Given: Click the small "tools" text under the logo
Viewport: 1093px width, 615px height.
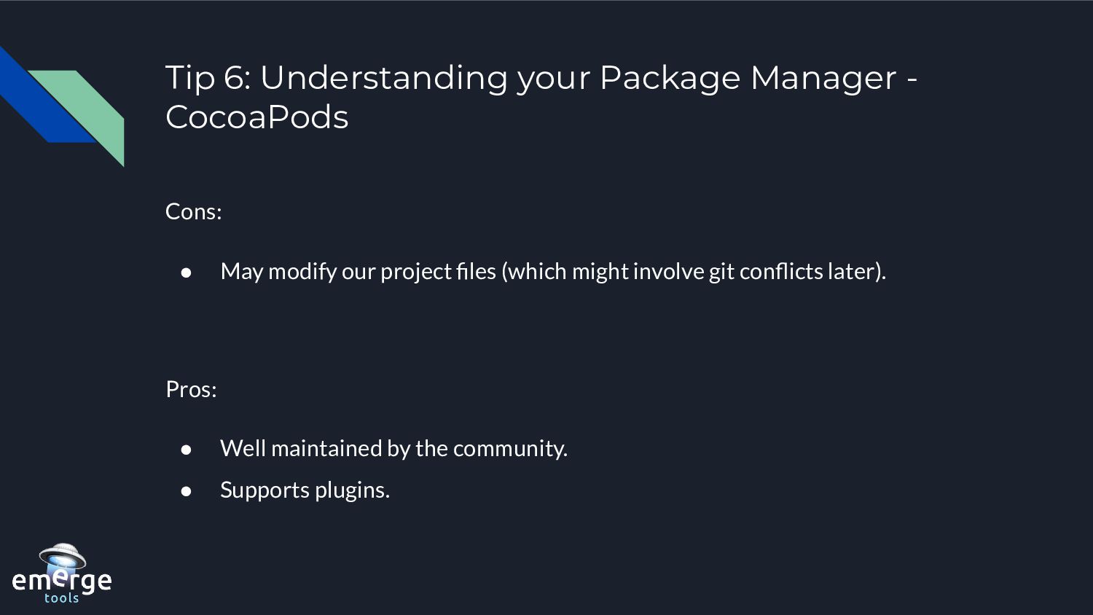Looking at the screenshot, I should (62, 598).
